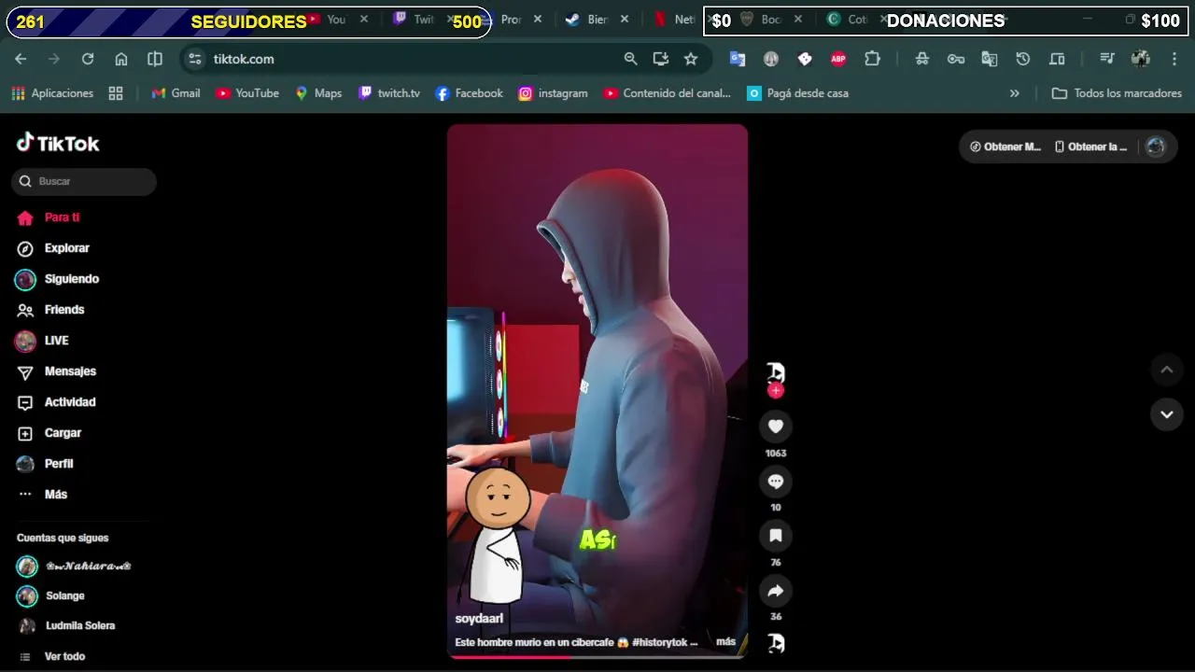Open the Pagá desde casa bookmark

pyautogui.click(x=798, y=93)
